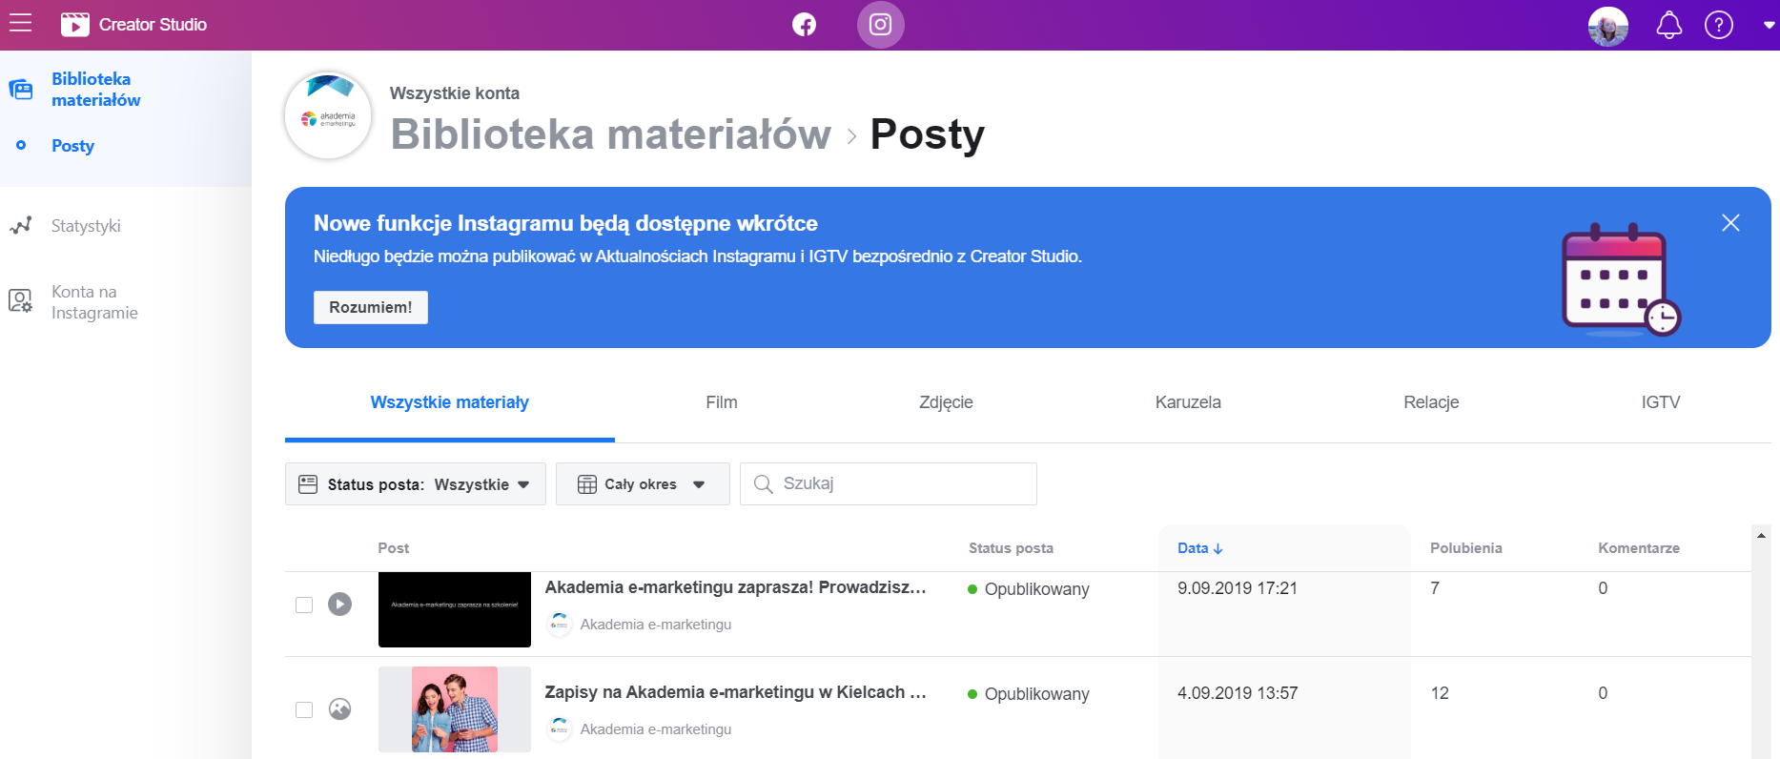Viewport: 1780px width, 759px height.
Task: Tick checkbox for Akademia e-marketingu zaprasza post
Action: [304, 605]
